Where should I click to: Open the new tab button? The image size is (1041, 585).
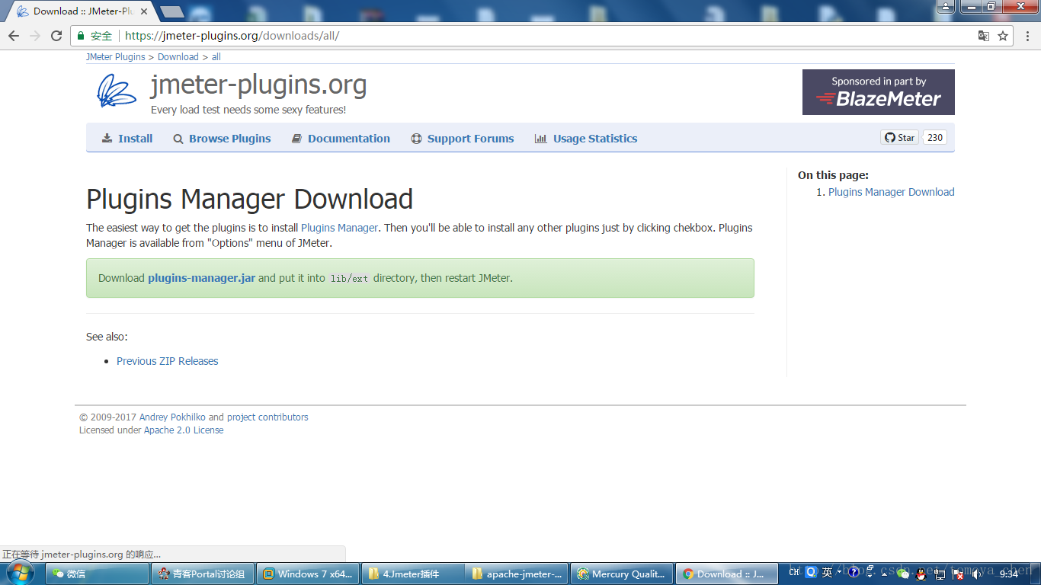(171, 11)
